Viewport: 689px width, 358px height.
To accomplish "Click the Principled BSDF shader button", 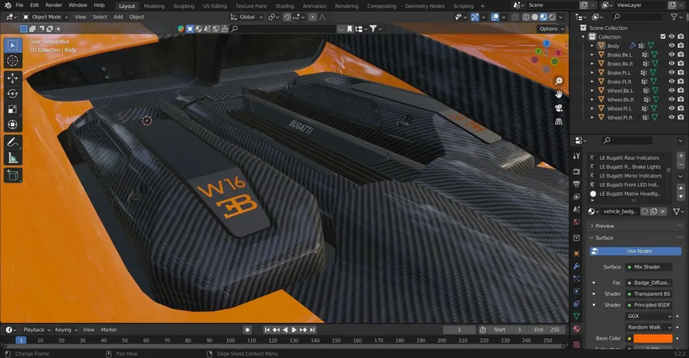I will pos(649,305).
